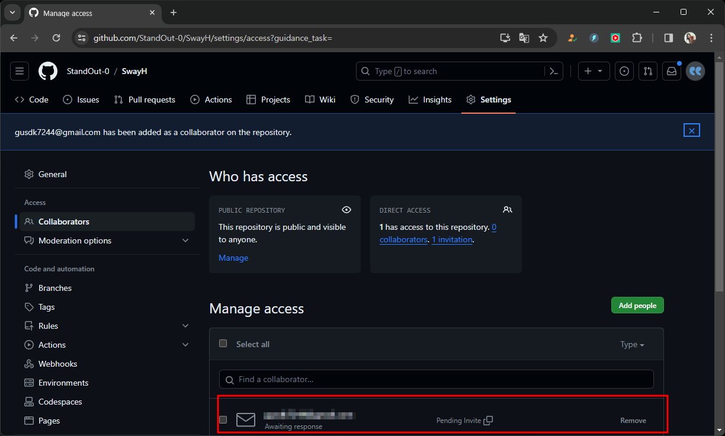Click the browser address bar URL
This screenshot has height=436, width=725.
[x=213, y=38]
